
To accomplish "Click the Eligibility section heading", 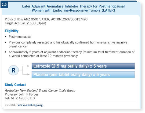I will pos(12,31).
